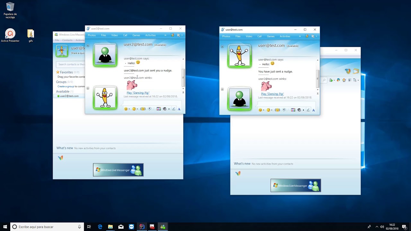Click the font 'A' icon in user@test.com window
The image size is (411, 231).
click(313, 110)
